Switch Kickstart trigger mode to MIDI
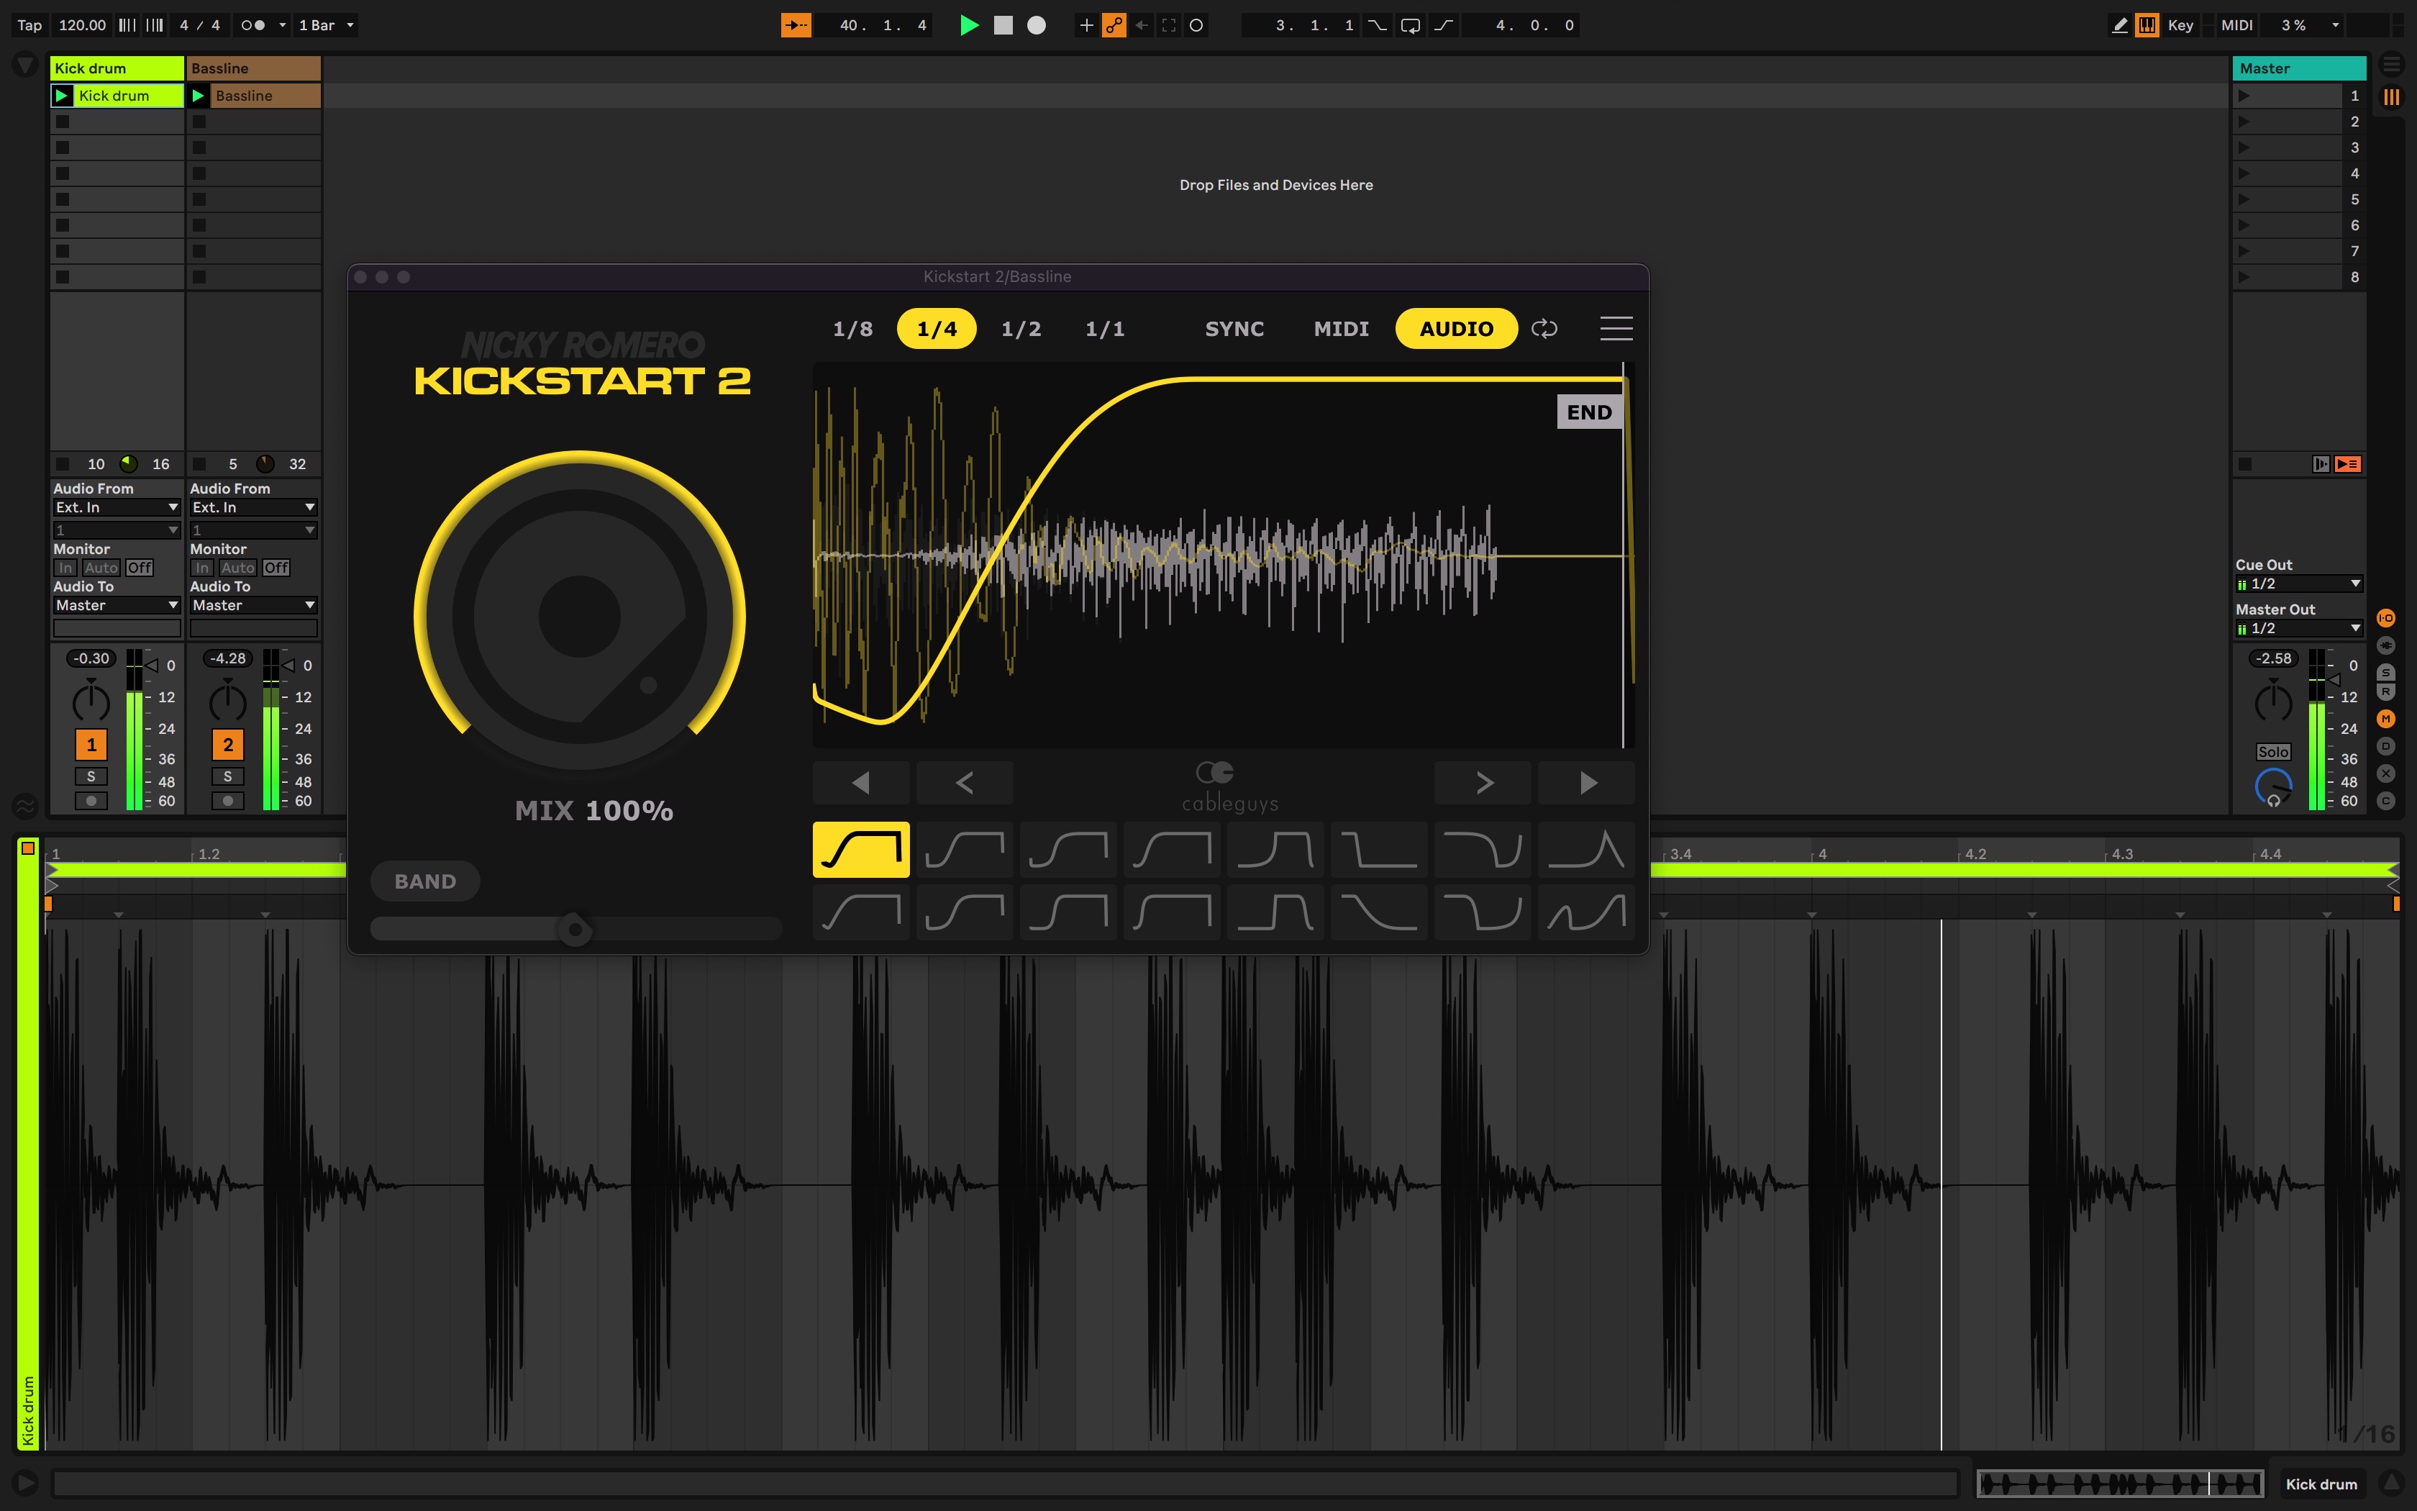 point(1342,329)
